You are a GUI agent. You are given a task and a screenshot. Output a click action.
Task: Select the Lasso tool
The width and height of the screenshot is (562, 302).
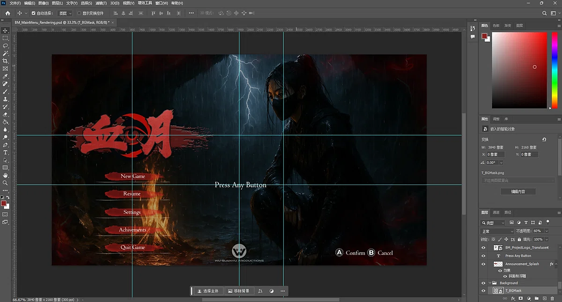pos(5,46)
